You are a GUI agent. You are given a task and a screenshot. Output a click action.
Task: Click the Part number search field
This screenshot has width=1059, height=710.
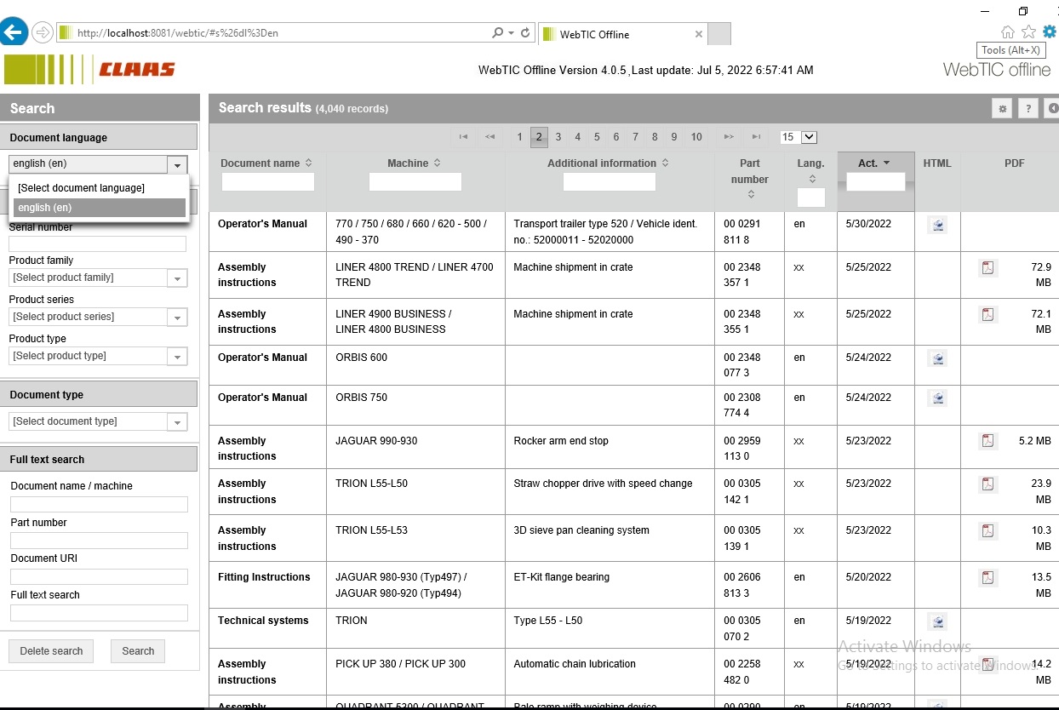(99, 541)
